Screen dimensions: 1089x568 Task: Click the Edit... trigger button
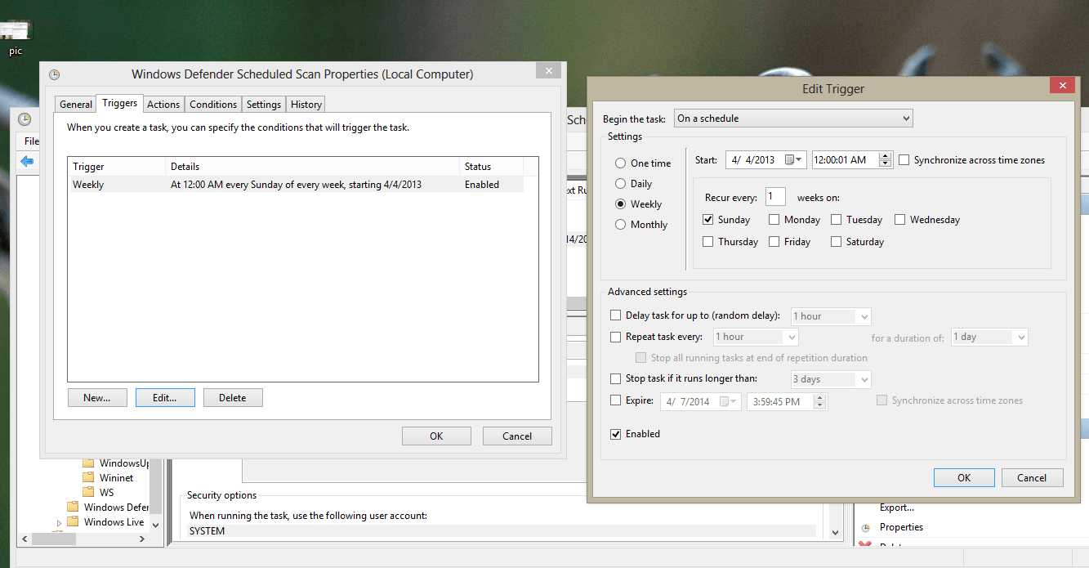[x=165, y=398]
